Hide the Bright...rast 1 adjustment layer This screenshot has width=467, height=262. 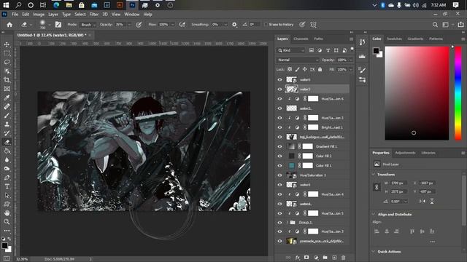(x=279, y=127)
